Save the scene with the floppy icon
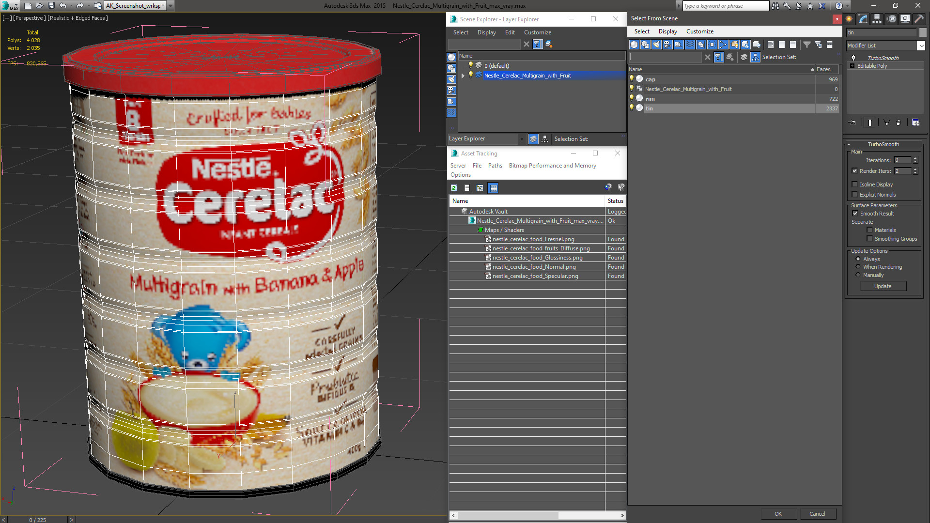 pos(51,6)
